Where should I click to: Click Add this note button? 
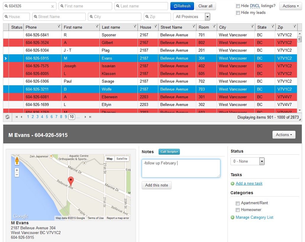156,185
